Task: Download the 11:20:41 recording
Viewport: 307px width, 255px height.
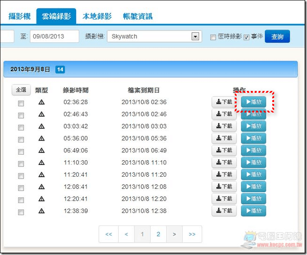Action: [x=224, y=174]
